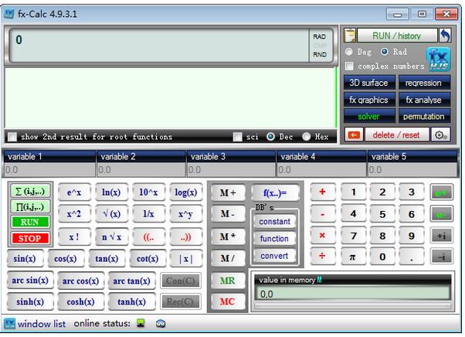
Task: Insert the nth root n√x function
Action: (112, 237)
